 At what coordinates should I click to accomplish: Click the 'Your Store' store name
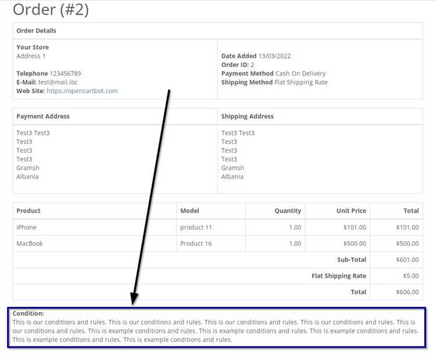click(x=33, y=47)
